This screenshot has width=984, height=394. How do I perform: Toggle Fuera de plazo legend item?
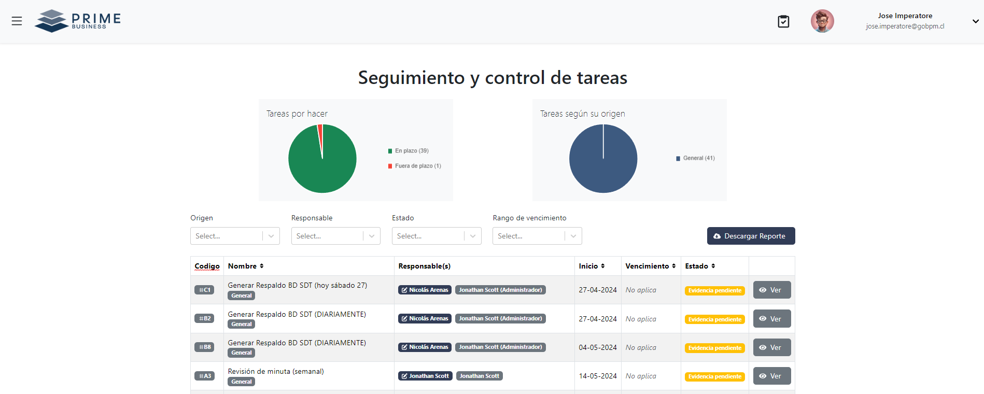(x=415, y=166)
